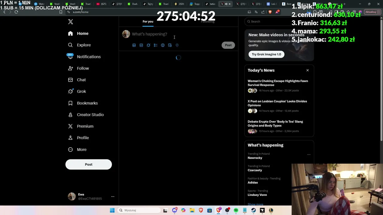Open more options for Nawrocky trend
383x215 pixels.
click(309, 154)
